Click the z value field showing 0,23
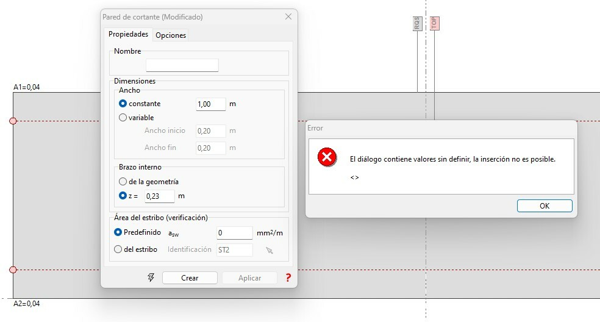Viewport: 600px width, 322px height. coord(159,196)
